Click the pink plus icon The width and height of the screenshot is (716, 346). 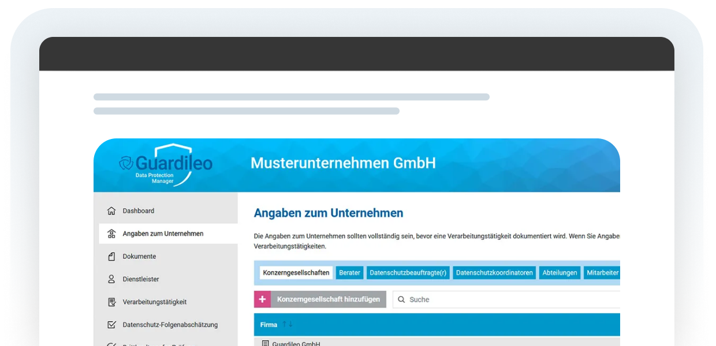point(262,299)
